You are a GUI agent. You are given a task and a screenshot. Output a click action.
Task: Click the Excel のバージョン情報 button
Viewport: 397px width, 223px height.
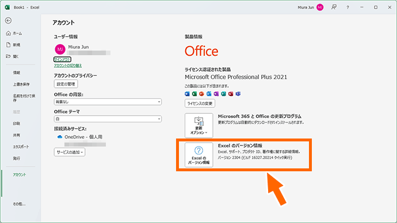pos(199,155)
